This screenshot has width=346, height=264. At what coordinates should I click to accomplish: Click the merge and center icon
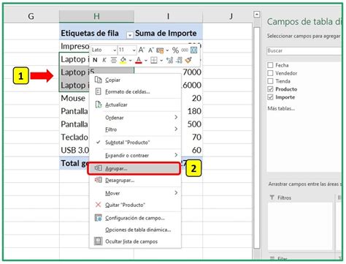coord(194,50)
